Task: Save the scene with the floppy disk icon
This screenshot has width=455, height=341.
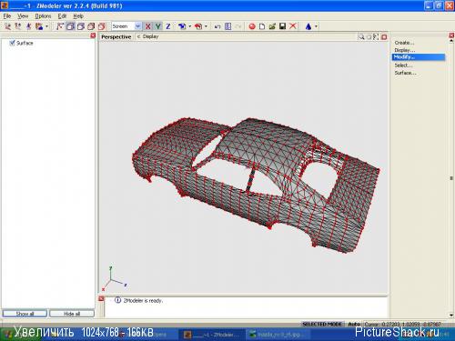Action: 282,26
